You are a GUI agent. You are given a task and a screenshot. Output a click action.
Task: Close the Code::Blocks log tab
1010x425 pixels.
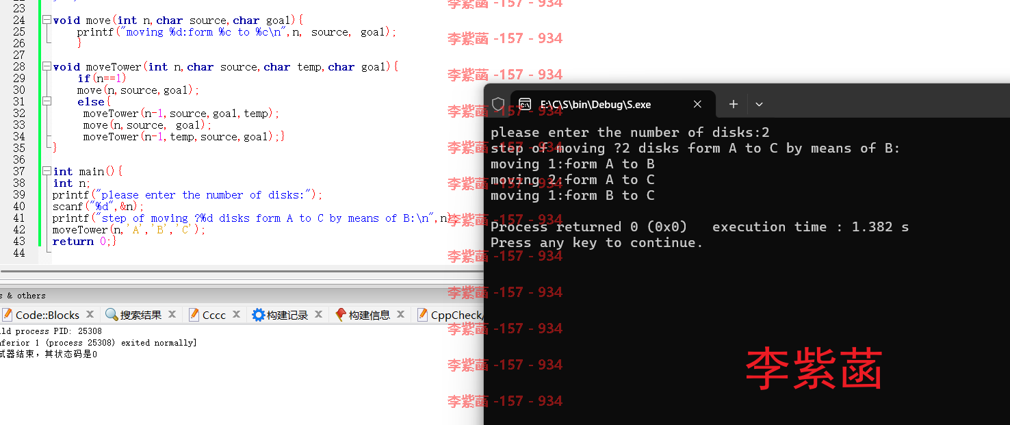pos(90,314)
